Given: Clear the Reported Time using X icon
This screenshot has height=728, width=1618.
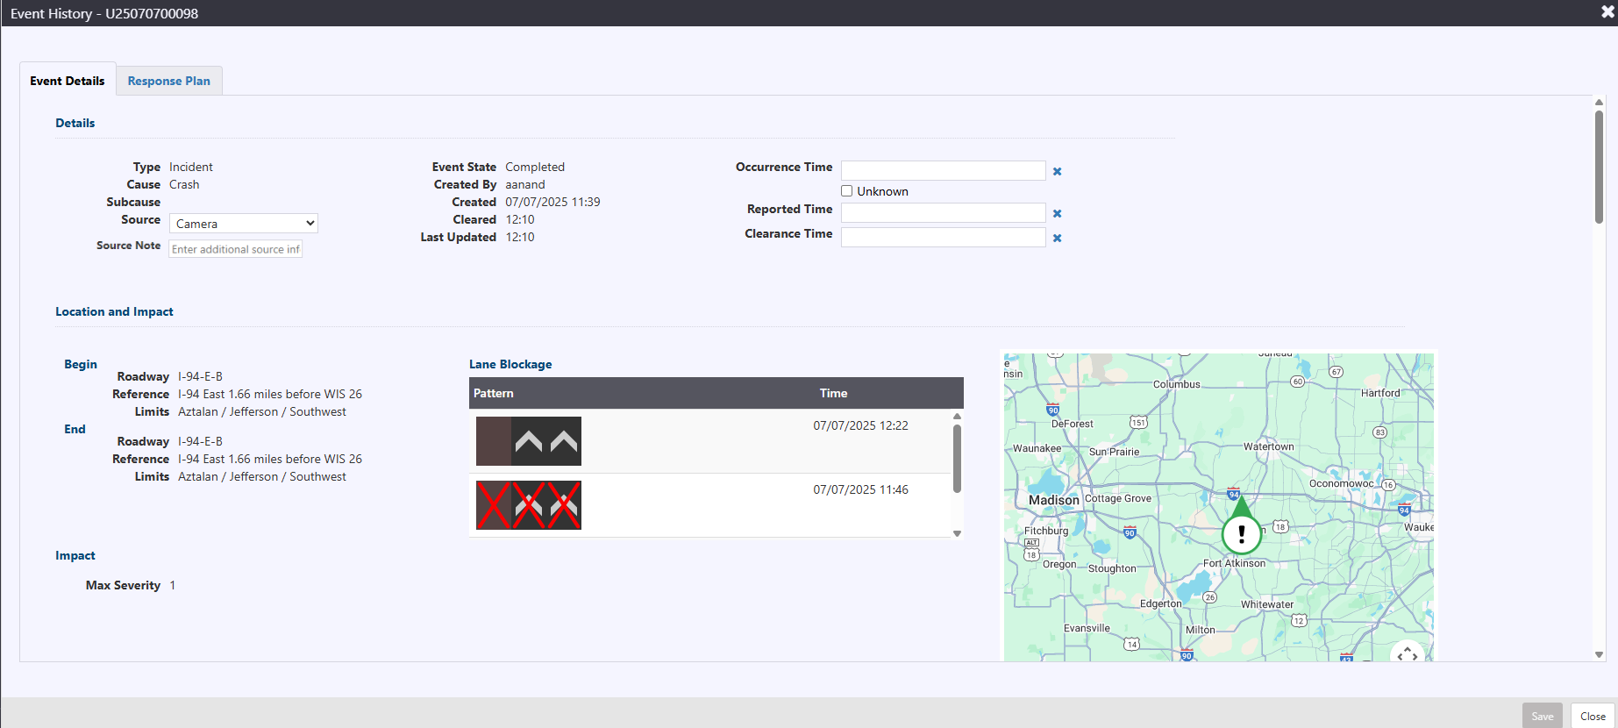Looking at the screenshot, I should 1057,214.
